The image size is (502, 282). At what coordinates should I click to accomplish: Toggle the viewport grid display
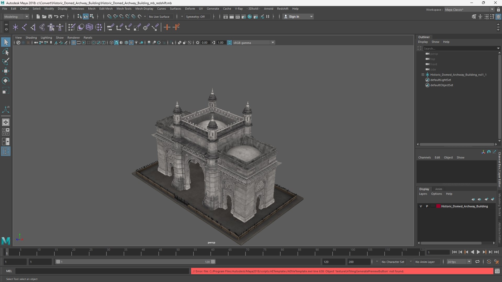[x=74, y=43]
